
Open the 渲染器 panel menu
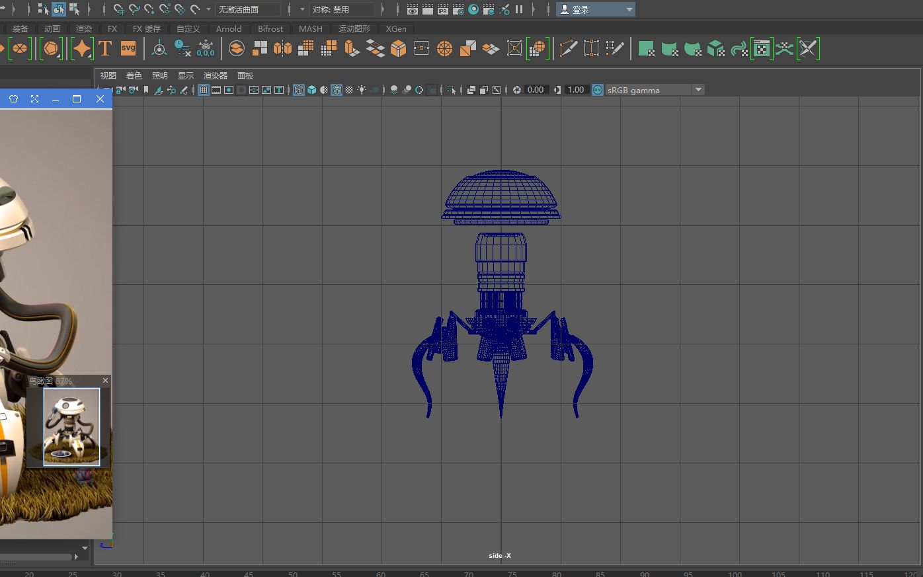pyautogui.click(x=215, y=75)
